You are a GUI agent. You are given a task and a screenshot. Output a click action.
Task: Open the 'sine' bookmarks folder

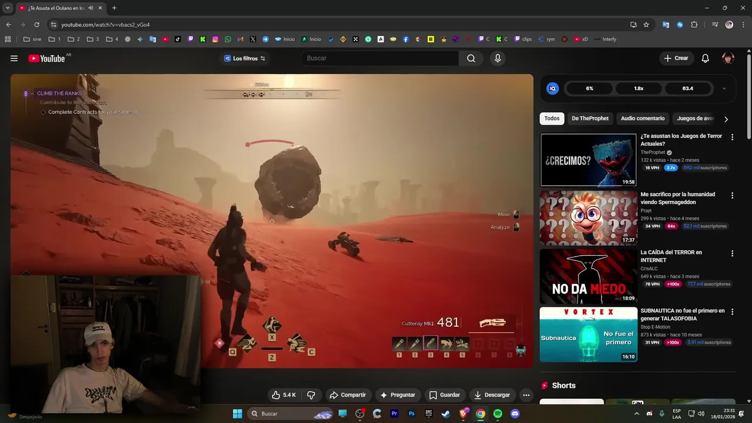click(x=32, y=39)
